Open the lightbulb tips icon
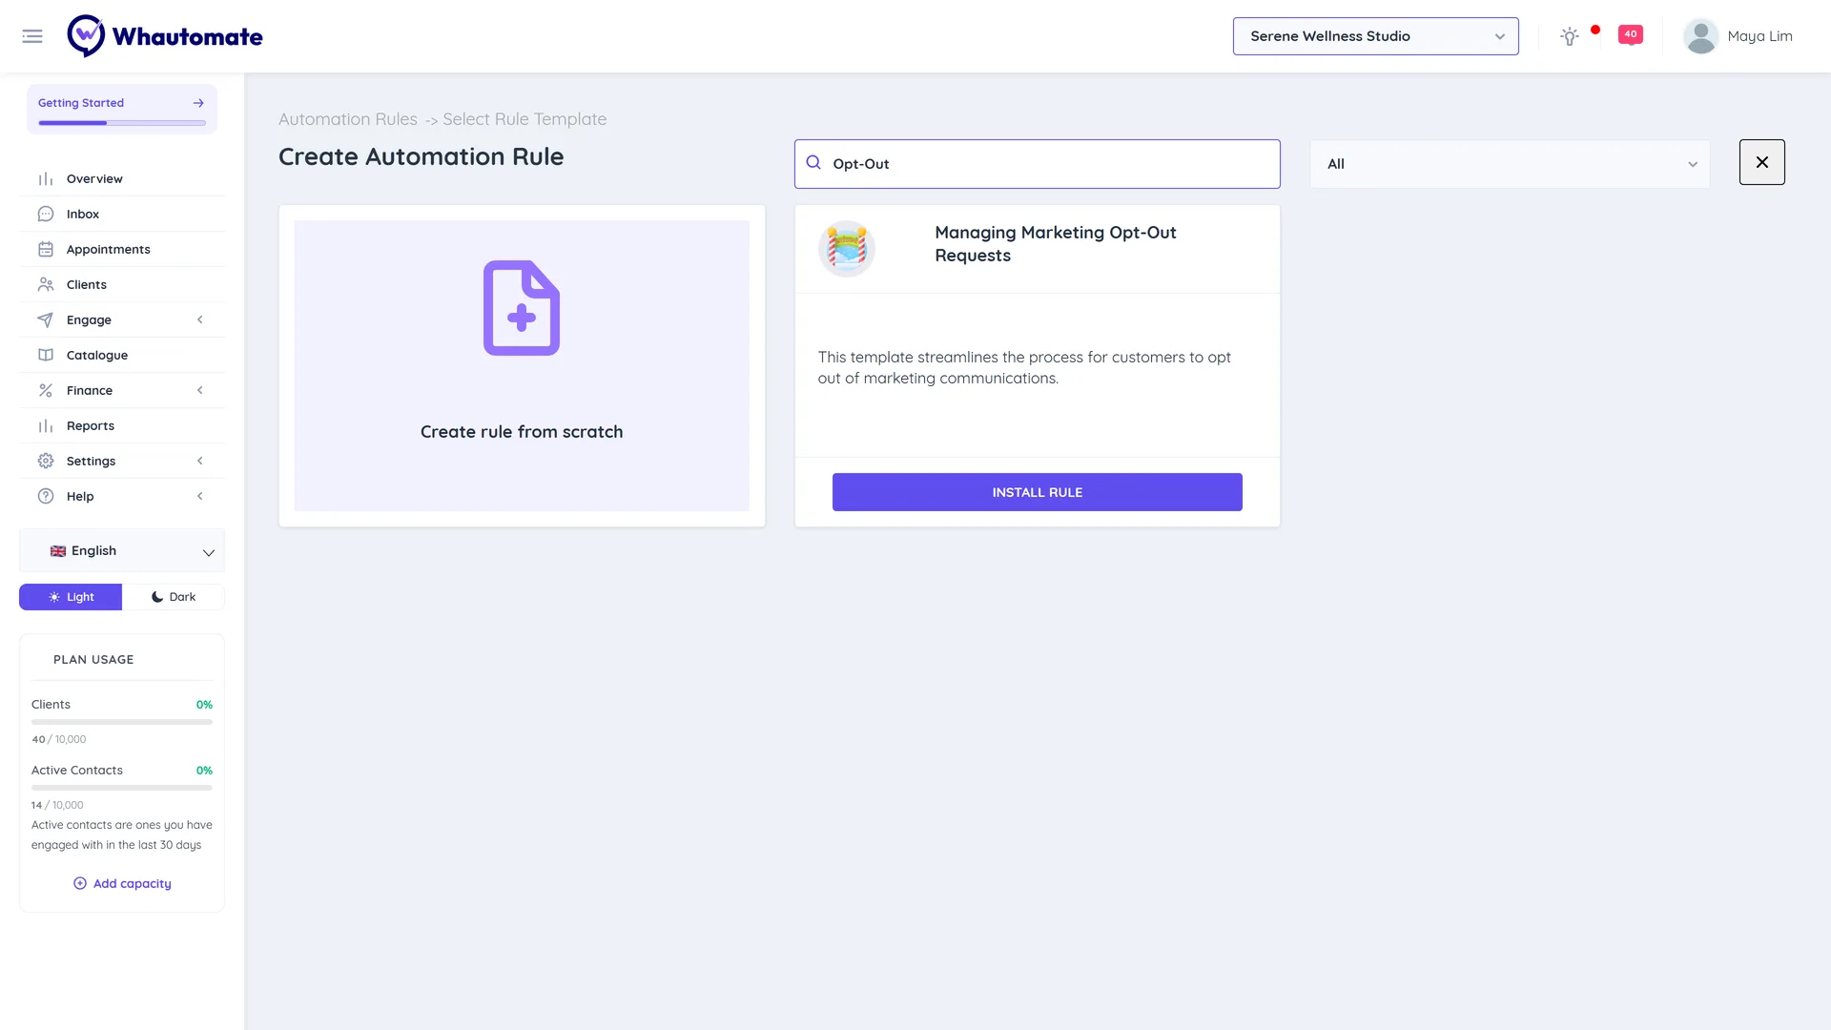This screenshot has height=1030, width=1831. [x=1569, y=36]
